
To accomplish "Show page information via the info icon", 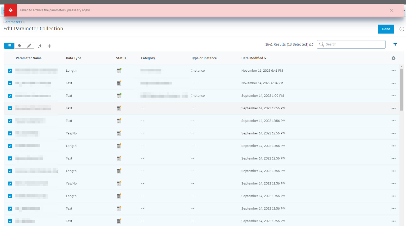I will (x=402, y=29).
